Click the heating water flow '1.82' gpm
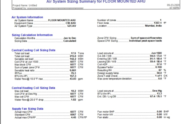 (x=74, y=100)
